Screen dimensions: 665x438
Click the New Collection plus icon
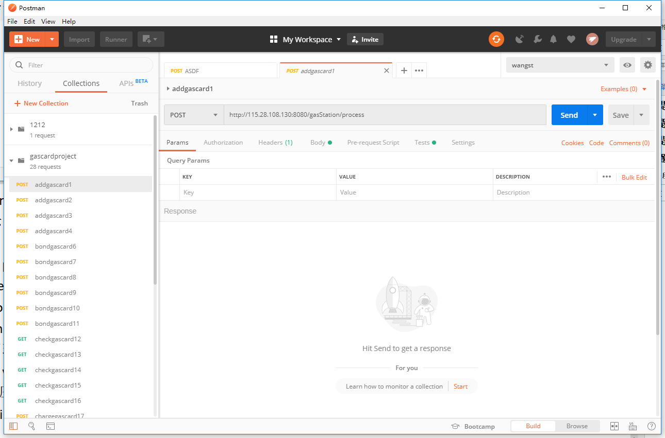[18, 103]
